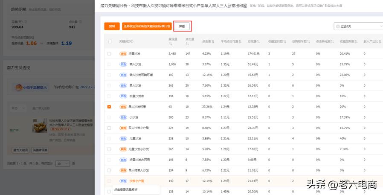Image resolution: width=383 pixels, height=195 pixels.
Task: Sort by 点击转化率 sort icon
Action: tap(333, 41)
